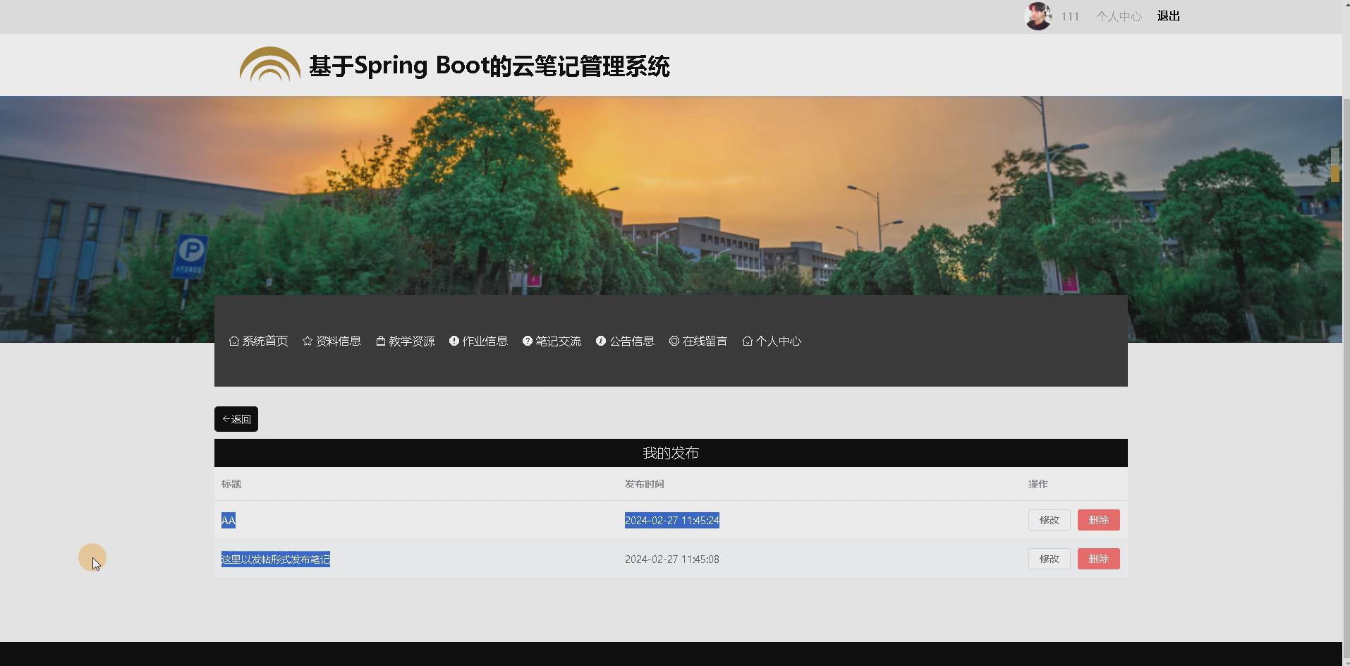This screenshot has width=1350, height=666.
Task: Click the star icon beside 资料信息
Action: (308, 341)
